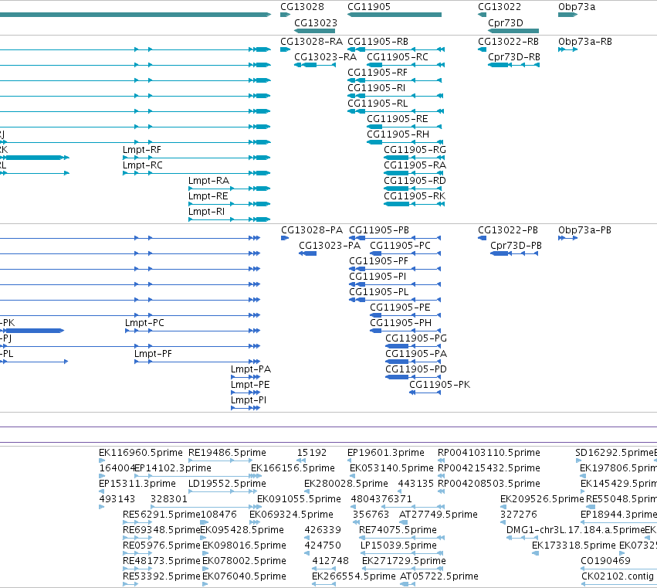The image size is (657, 588).
Task: Select transcript CG11905-RI
Action: pos(376,88)
